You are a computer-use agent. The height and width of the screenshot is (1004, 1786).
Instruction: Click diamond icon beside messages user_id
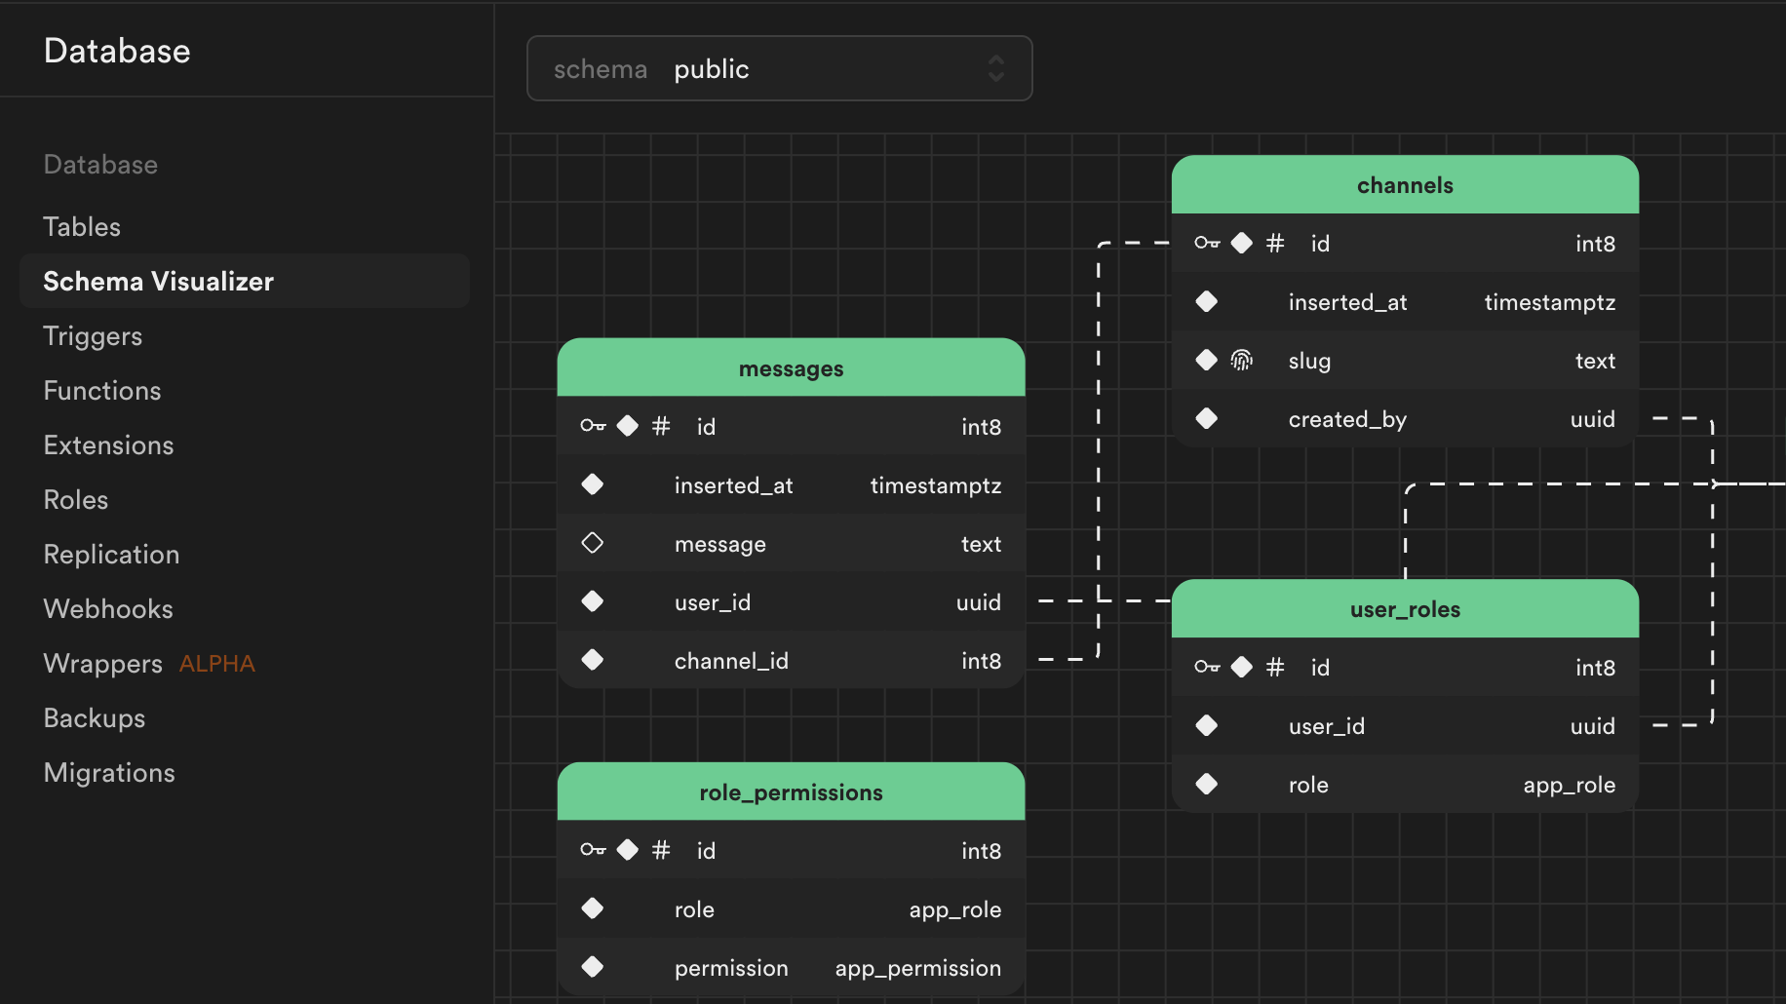593,601
